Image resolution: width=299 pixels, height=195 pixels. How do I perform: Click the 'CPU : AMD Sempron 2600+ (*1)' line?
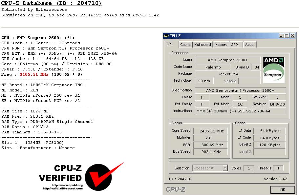pos(38,38)
